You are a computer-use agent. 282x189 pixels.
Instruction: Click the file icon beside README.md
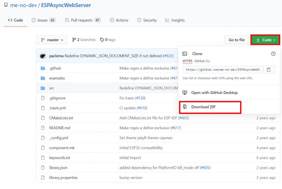tap(43, 128)
